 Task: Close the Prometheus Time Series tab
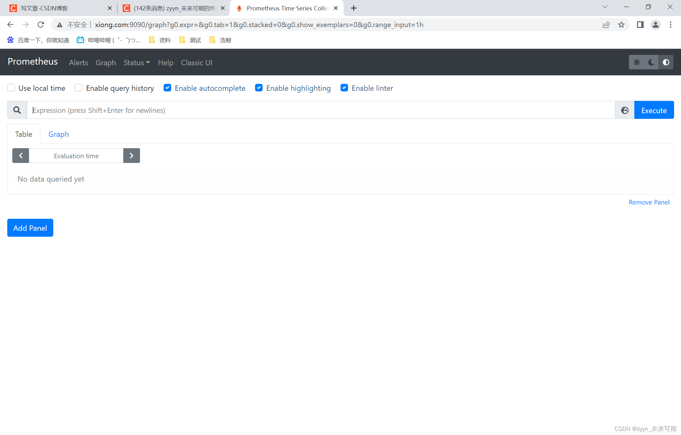point(336,8)
